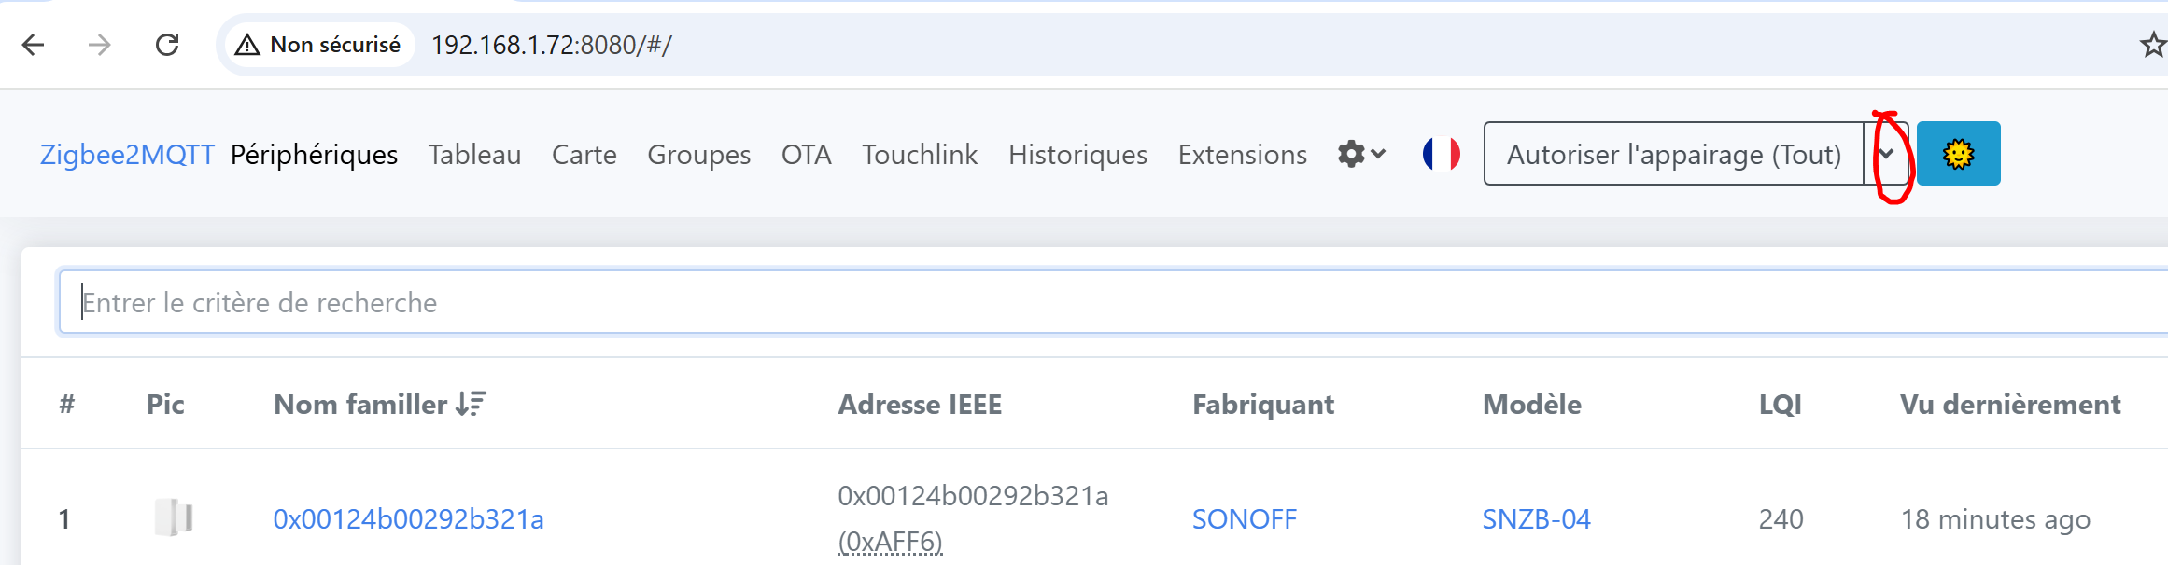This screenshot has height=565, width=2168.
Task: Expand the pairing options dropdown arrow
Action: [1887, 154]
